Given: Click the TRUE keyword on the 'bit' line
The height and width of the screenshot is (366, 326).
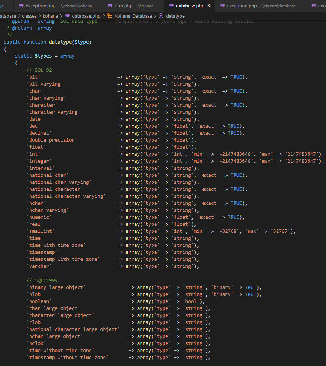Looking at the screenshot, I should [236, 77].
